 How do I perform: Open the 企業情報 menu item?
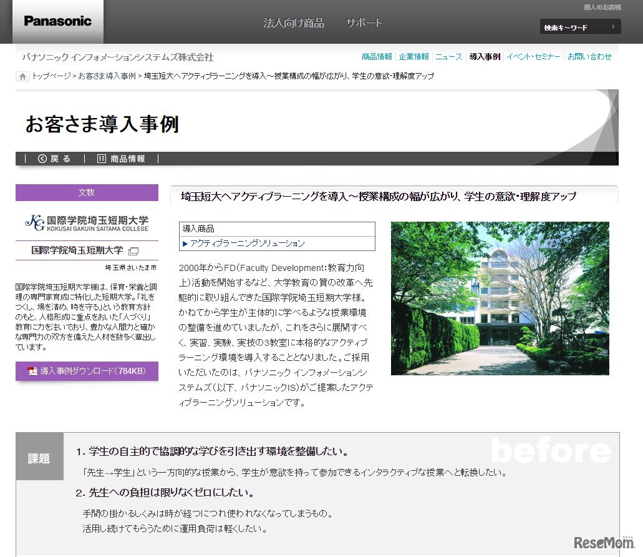(413, 56)
